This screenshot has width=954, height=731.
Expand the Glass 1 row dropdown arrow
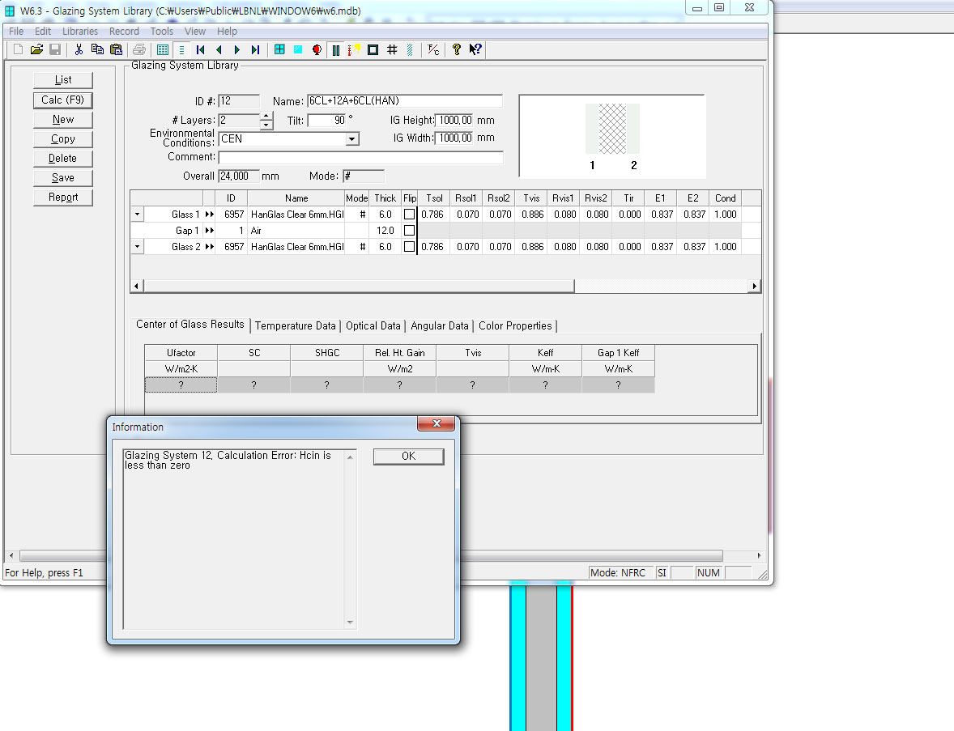(x=137, y=215)
